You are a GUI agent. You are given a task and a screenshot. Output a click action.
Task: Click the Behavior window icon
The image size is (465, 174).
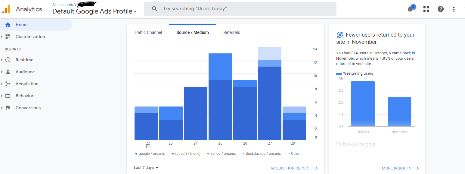click(8, 96)
